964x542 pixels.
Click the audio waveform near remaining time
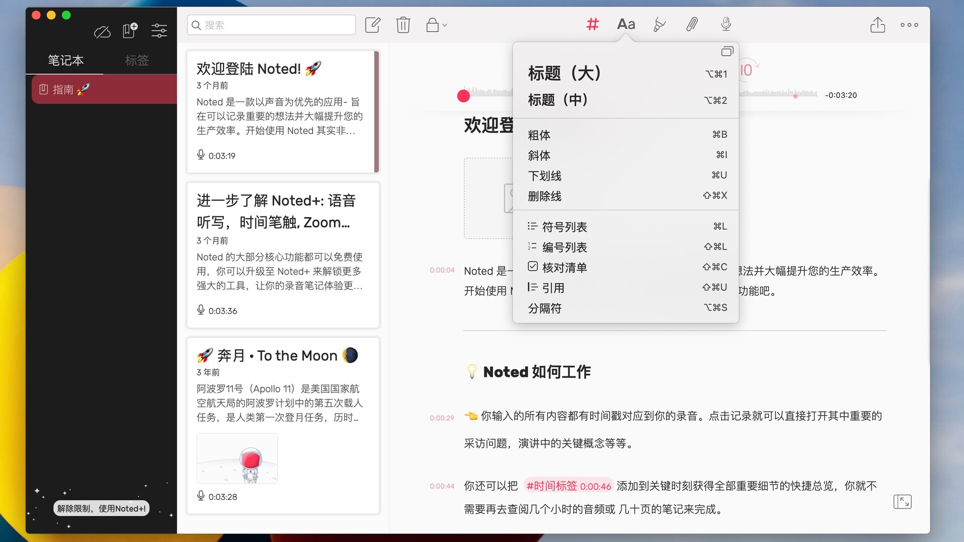[778, 94]
